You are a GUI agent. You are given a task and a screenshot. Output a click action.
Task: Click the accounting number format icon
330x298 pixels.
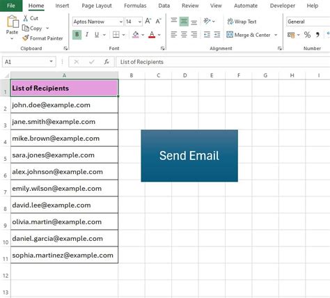point(291,35)
